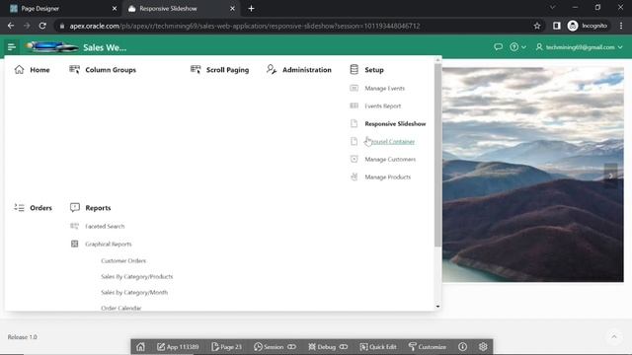632x355 pixels.
Task: Open Faceted Search under Reports
Action: (x=105, y=226)
